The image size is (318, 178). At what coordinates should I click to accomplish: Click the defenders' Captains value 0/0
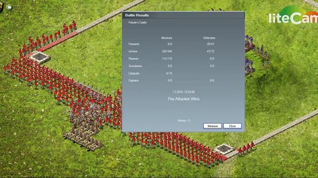[x=212, y=81]
